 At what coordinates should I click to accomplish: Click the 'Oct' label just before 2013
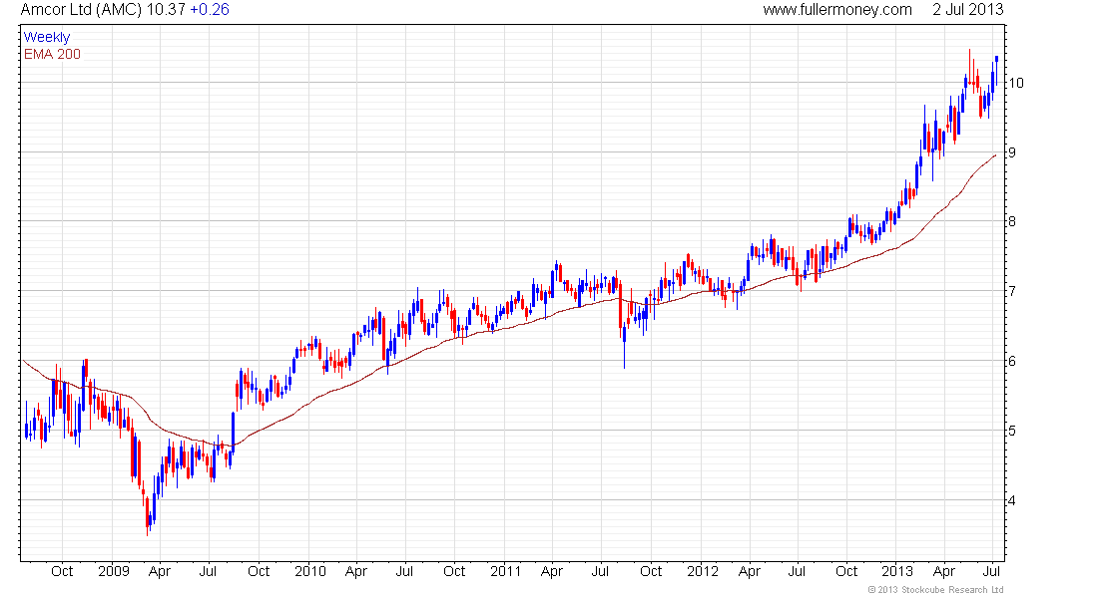coord(846,571)
